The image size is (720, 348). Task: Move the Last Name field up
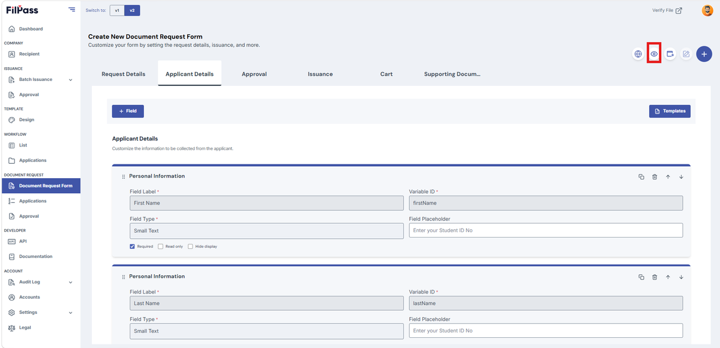pyautogui.click(x=668, y=277)
